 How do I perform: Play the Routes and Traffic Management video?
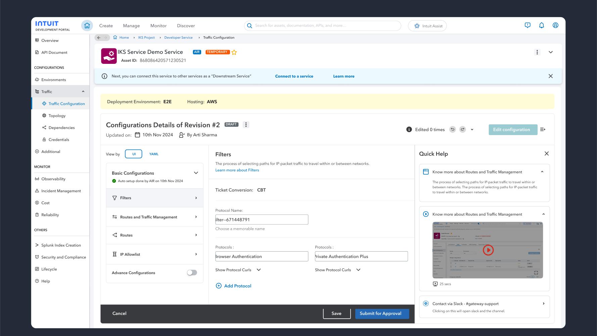point(488,250)
